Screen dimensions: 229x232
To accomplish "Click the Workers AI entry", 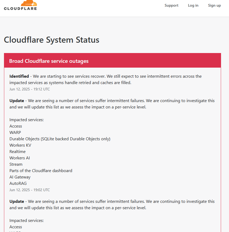I will coord(20,158).
